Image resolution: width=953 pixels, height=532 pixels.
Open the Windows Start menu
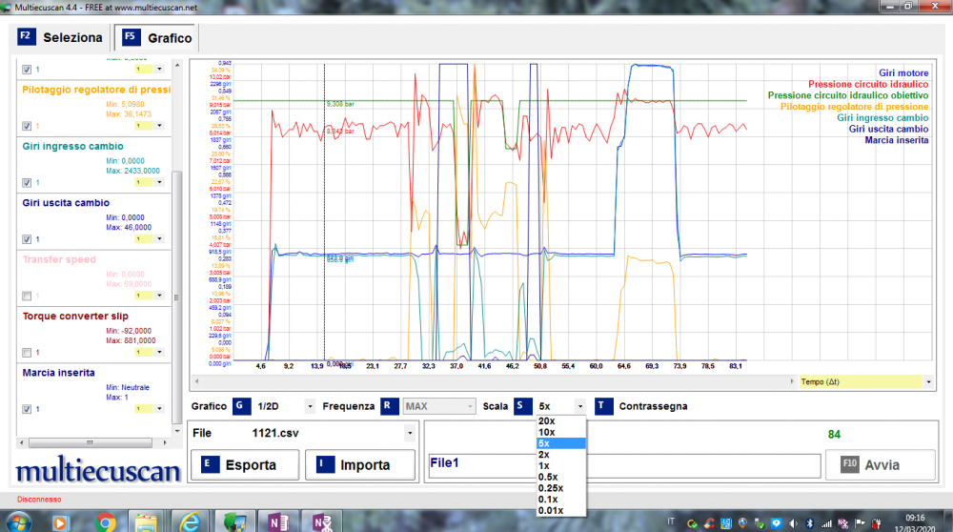pos(17,521)
